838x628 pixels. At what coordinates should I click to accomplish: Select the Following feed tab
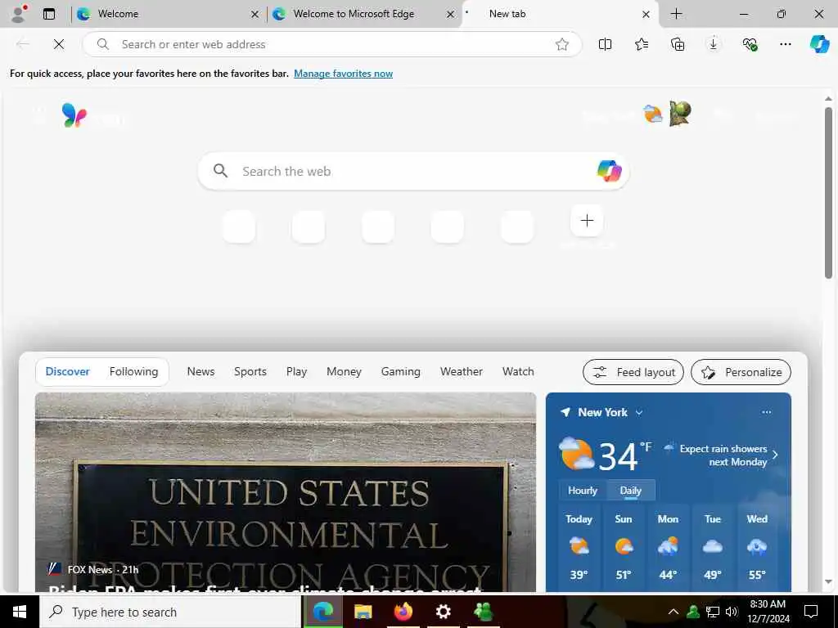133,372
